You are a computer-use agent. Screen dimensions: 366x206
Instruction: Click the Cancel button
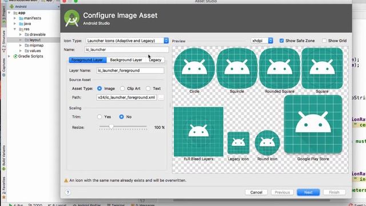click(256, 192)
